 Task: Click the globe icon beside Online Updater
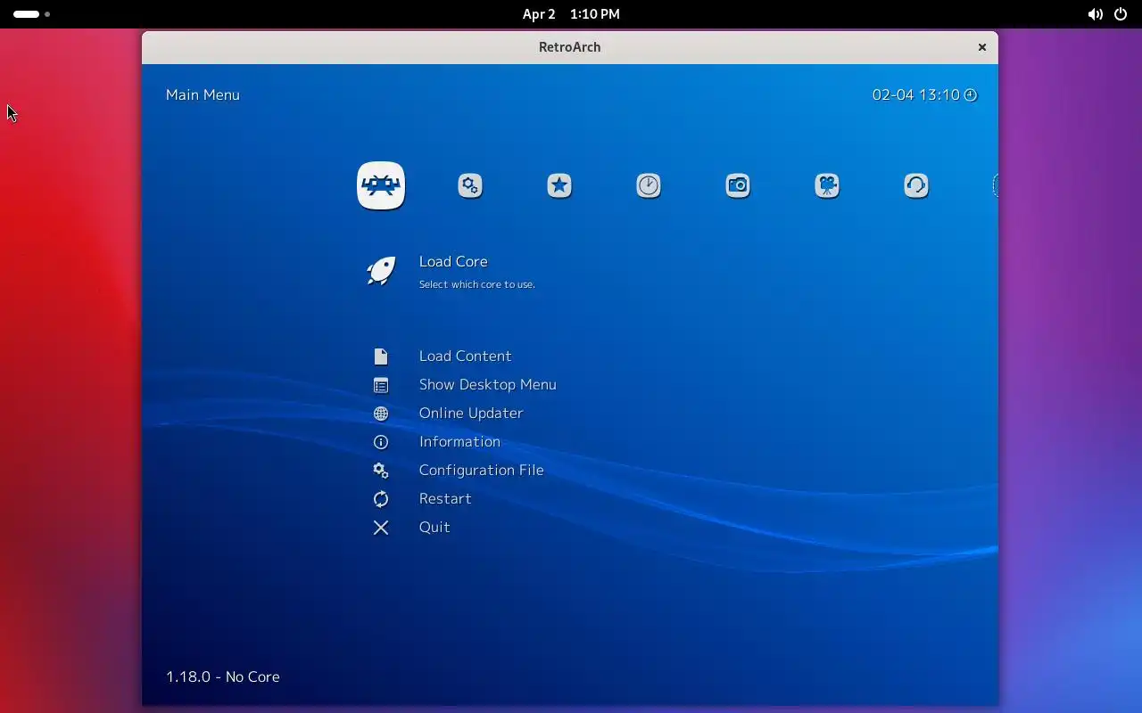point(381,414)
